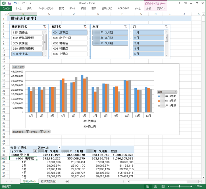Open the ファイル tab
The image size is (206, 189).
pos(6,9)
